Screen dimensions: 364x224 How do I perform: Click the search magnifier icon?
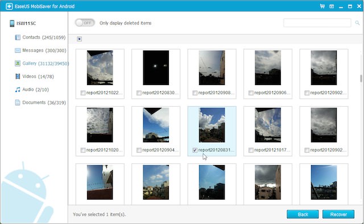pyautogui.click(x=357, y=23)
